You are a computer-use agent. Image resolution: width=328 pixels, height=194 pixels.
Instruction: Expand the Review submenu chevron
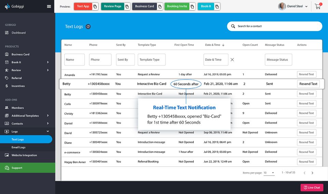click(48, 70)
